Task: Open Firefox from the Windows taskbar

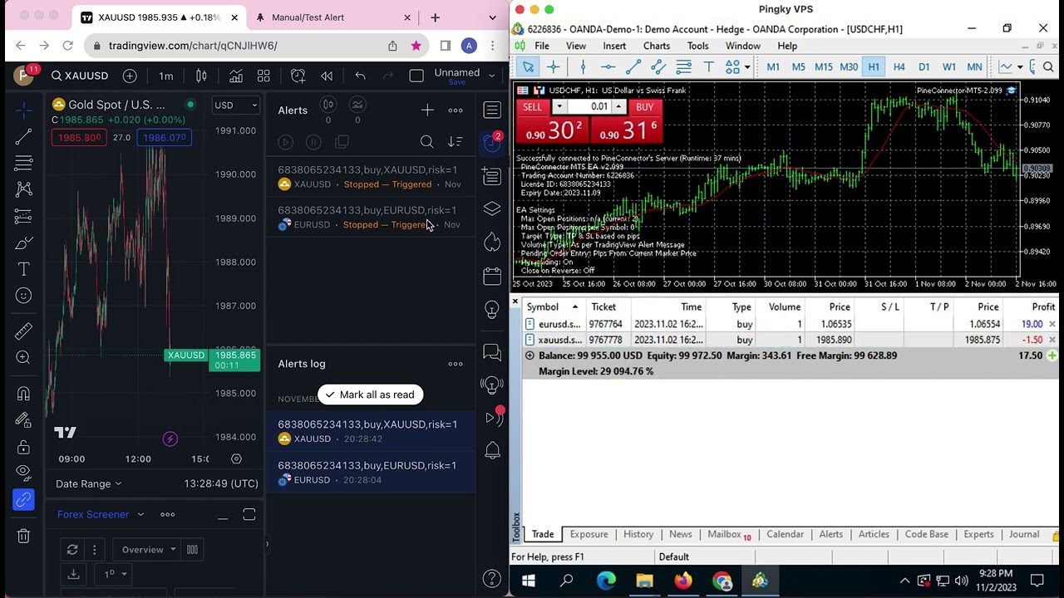Action: point(682,581)
